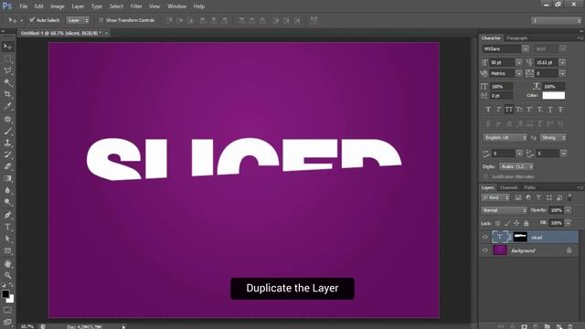585x329 pixels.
Task: Select the Blur tool
Action: pos(7,191)
